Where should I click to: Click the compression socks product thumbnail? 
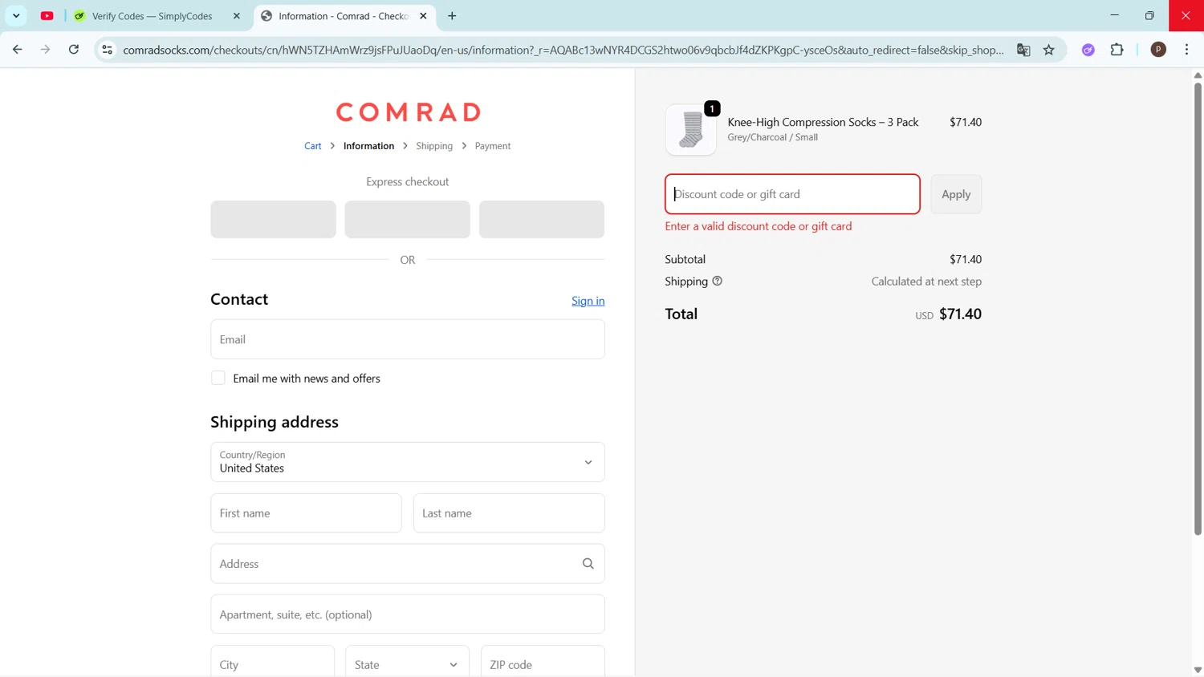coord(691,129)
